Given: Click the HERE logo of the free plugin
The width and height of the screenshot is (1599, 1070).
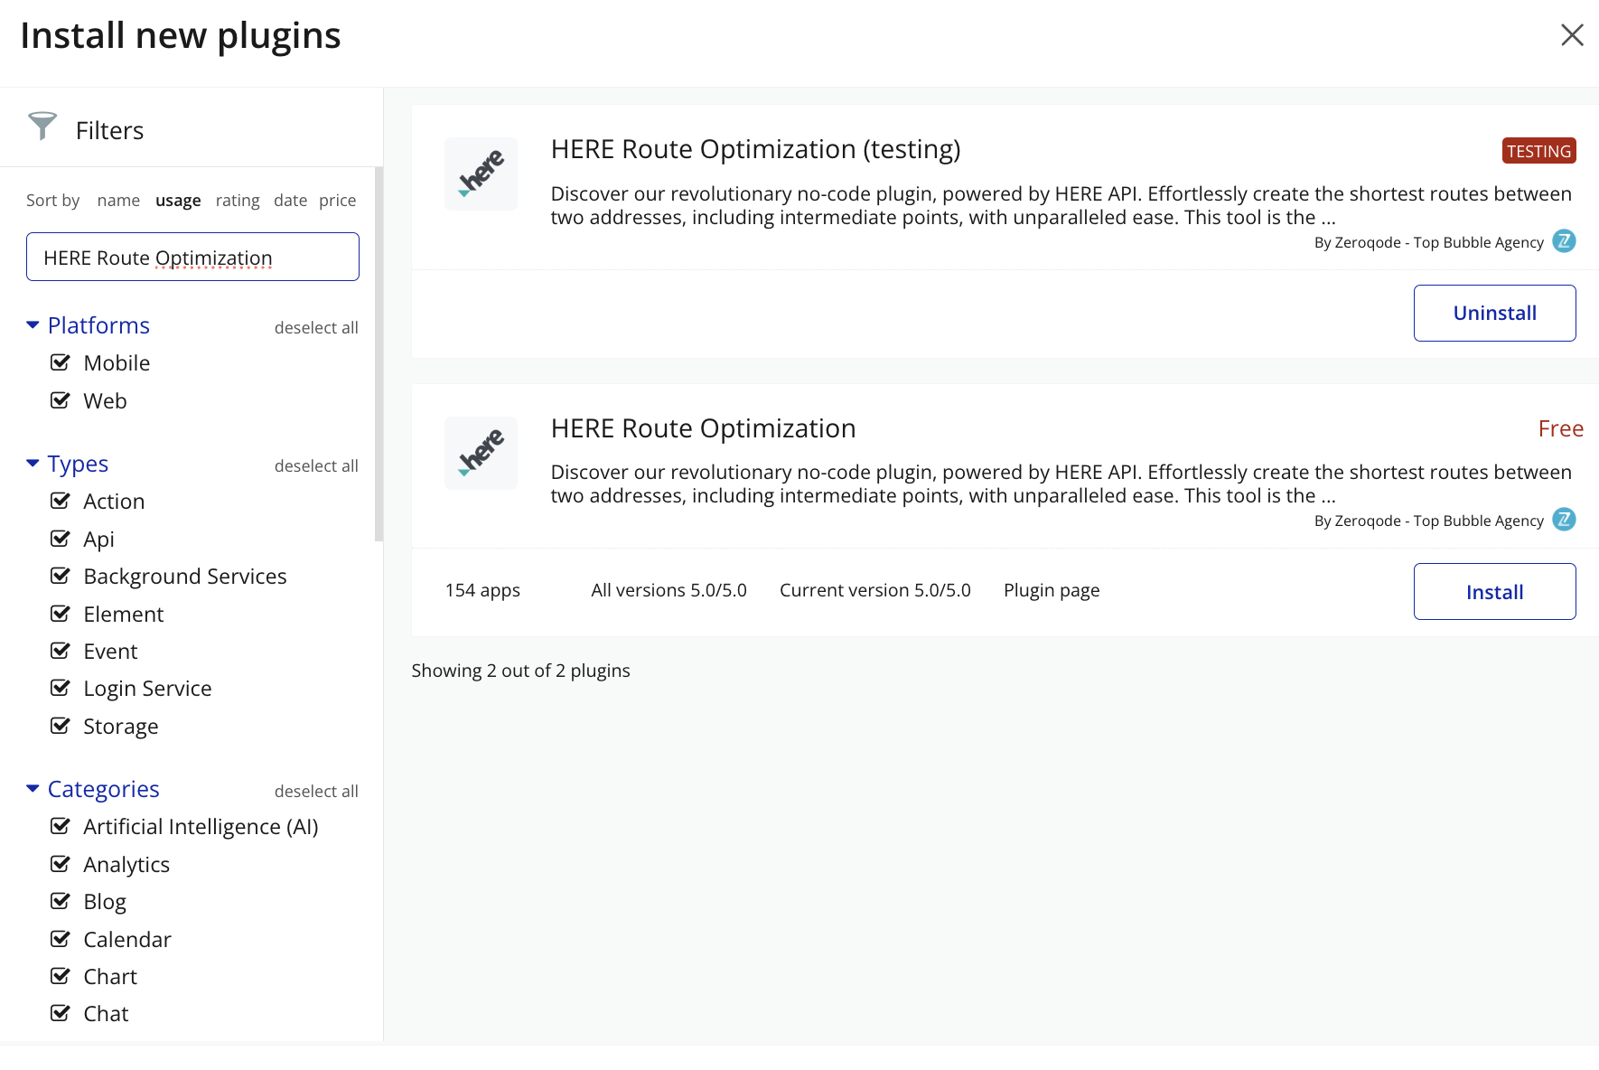Looking at the screenshot, I should [481, 453].
